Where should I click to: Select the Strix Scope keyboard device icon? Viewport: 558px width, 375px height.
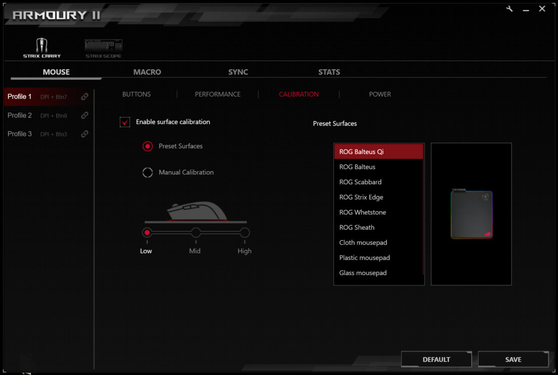[104, 48]
